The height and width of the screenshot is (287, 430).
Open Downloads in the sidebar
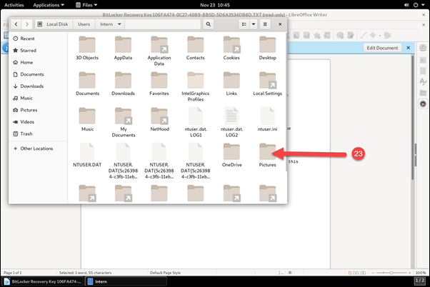38,86
